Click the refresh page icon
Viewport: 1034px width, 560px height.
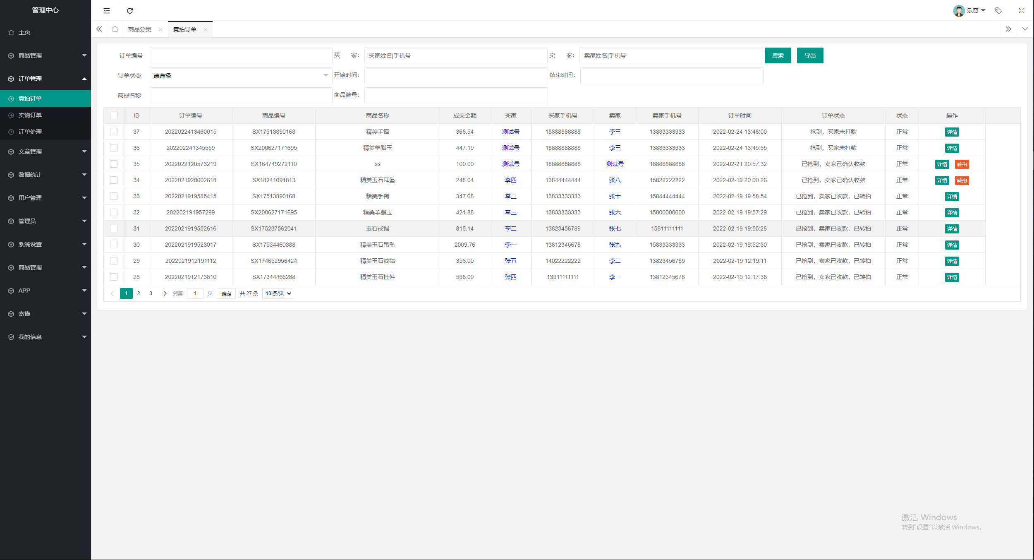point(130,11)
